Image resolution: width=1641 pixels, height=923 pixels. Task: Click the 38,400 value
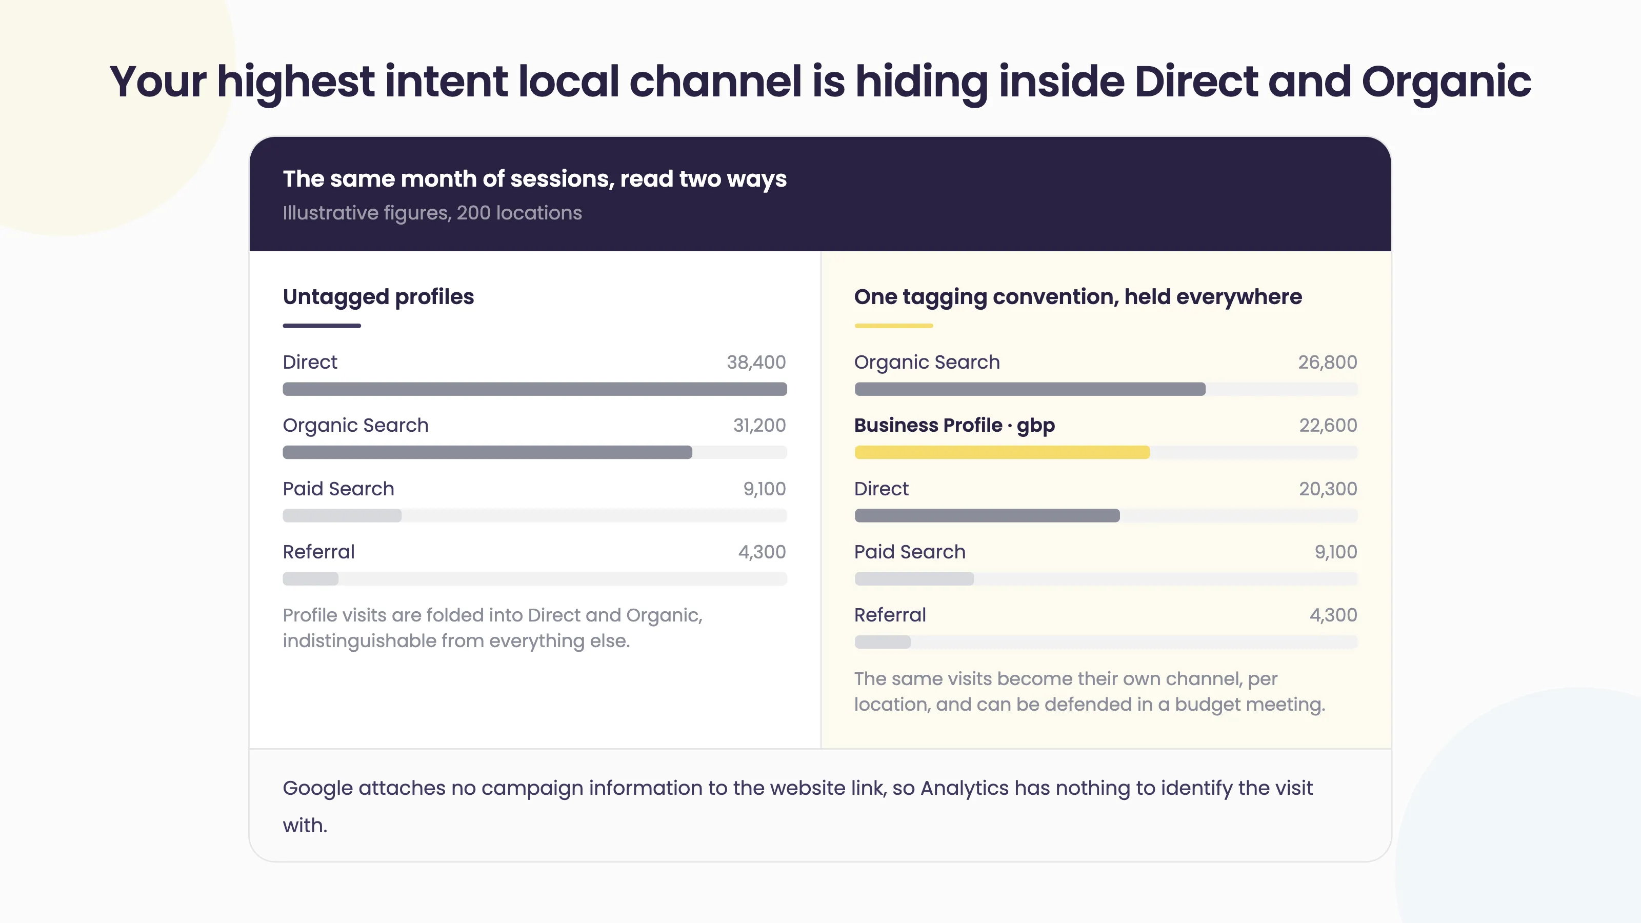tap(756, 362)
